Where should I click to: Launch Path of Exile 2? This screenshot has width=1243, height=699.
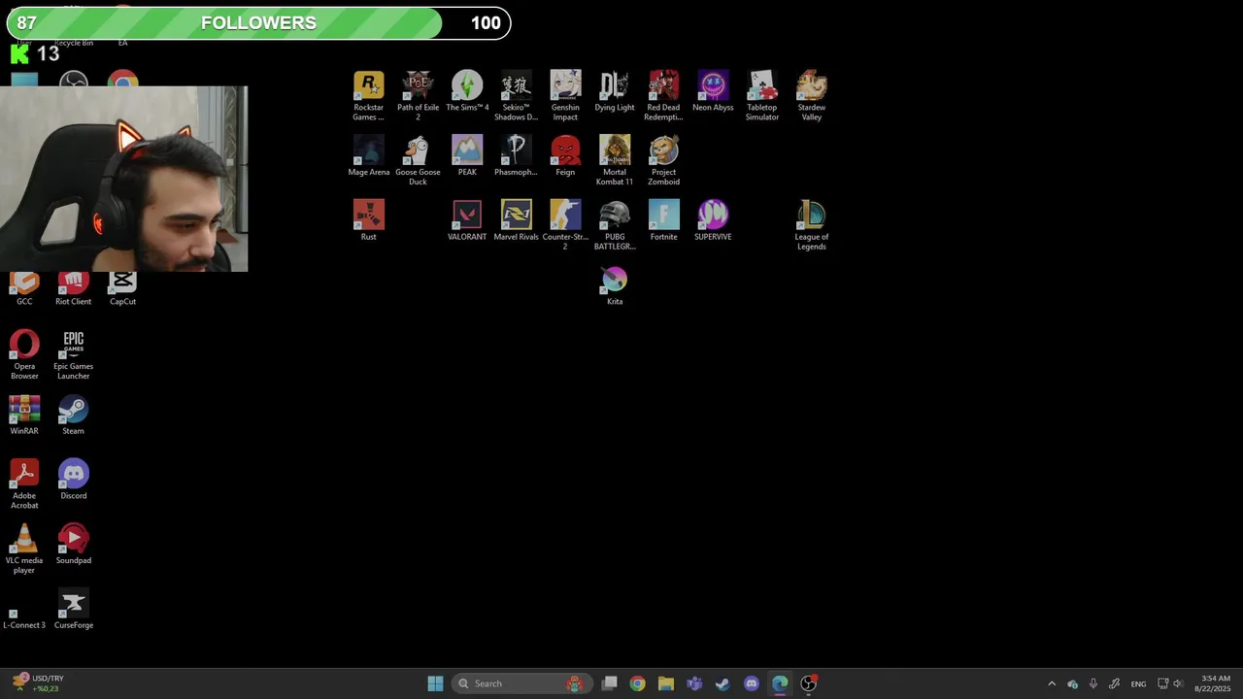click(418, 95)
